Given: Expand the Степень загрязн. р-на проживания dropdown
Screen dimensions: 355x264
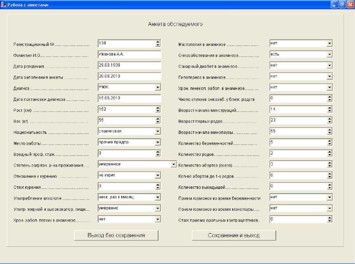Looking at the screenshot, I should (x=173, y=164).
